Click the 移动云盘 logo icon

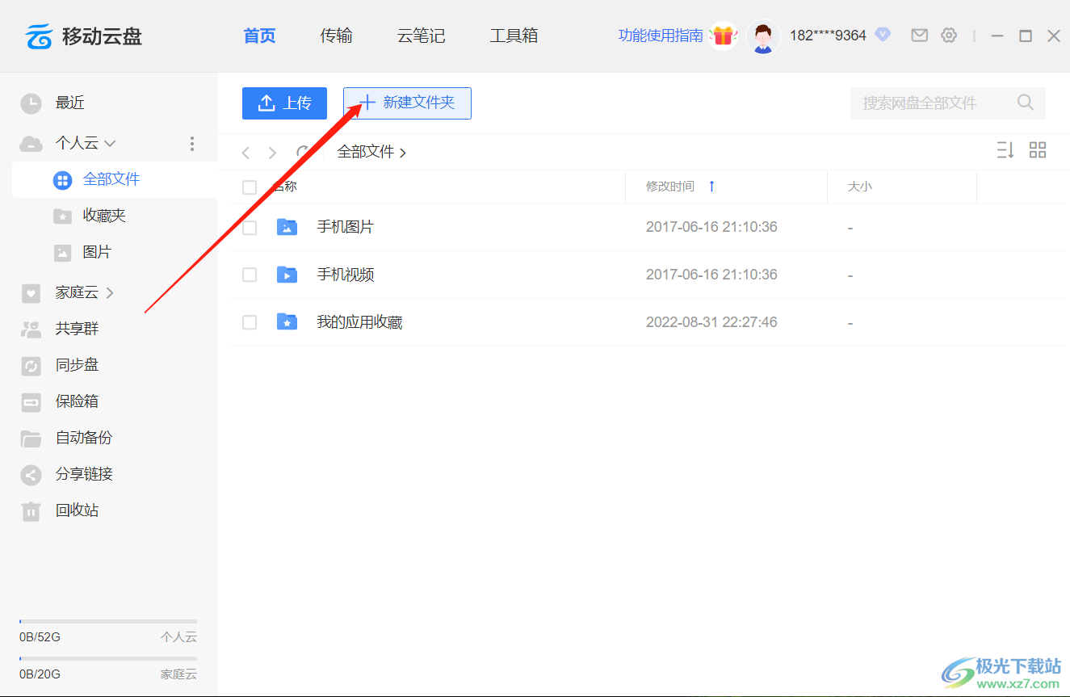[39, 36]
